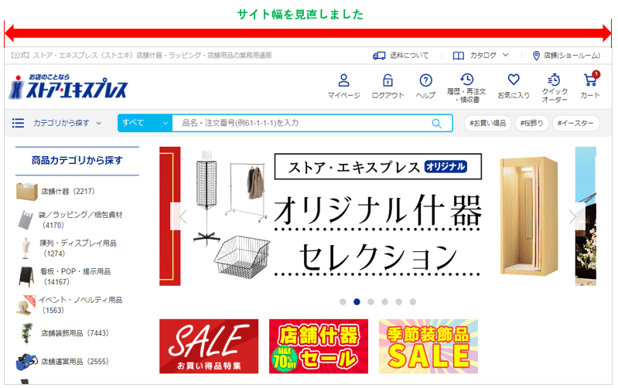Open the ヘルプ question mark icon
Viewport: 618px width, 388px height.
pyautogui.click(x=425, y=80)
